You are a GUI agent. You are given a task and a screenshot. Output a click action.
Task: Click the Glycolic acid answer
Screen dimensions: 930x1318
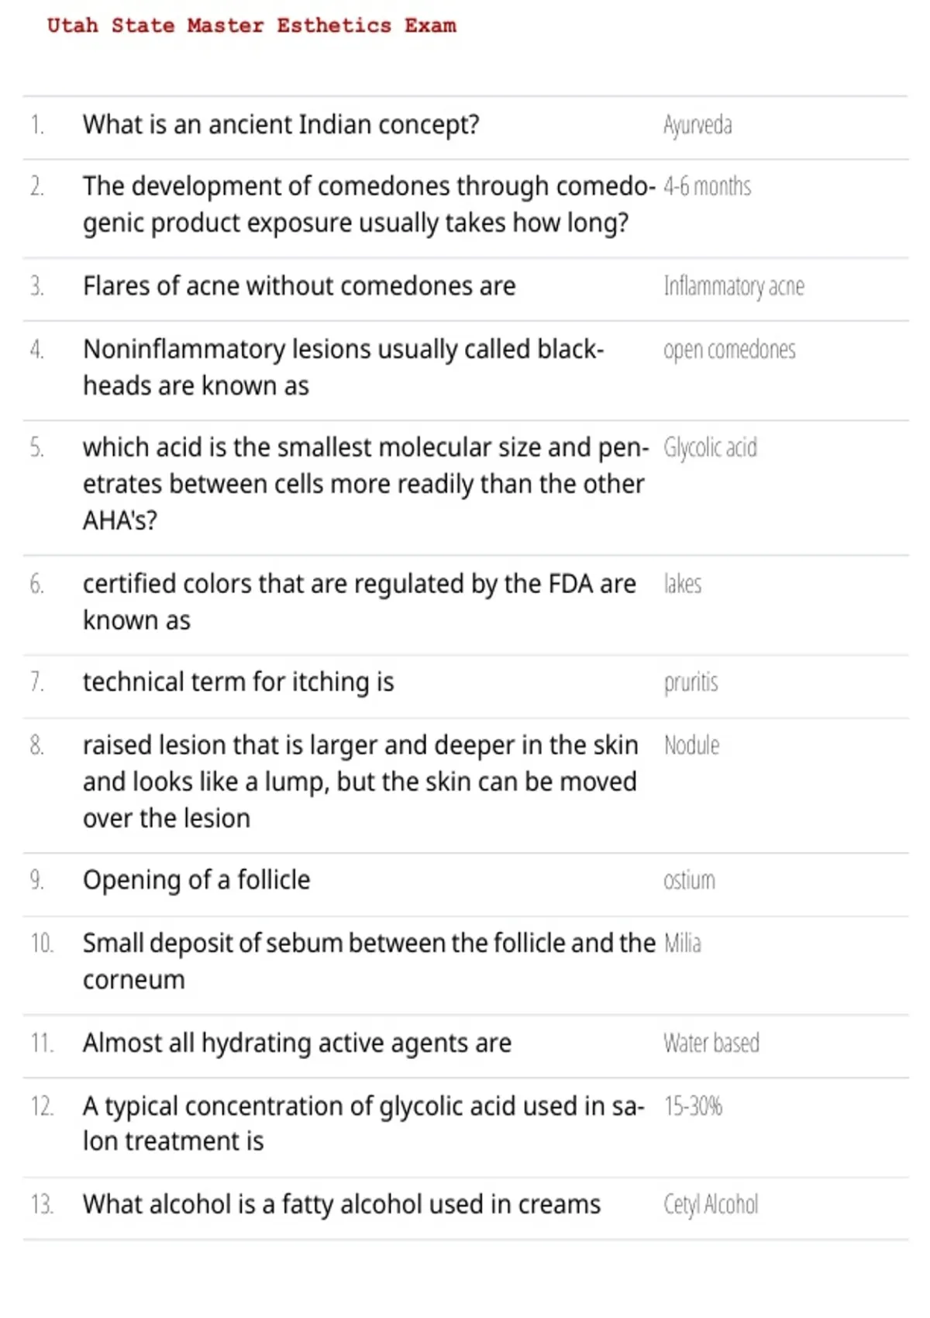click(710, 448)
